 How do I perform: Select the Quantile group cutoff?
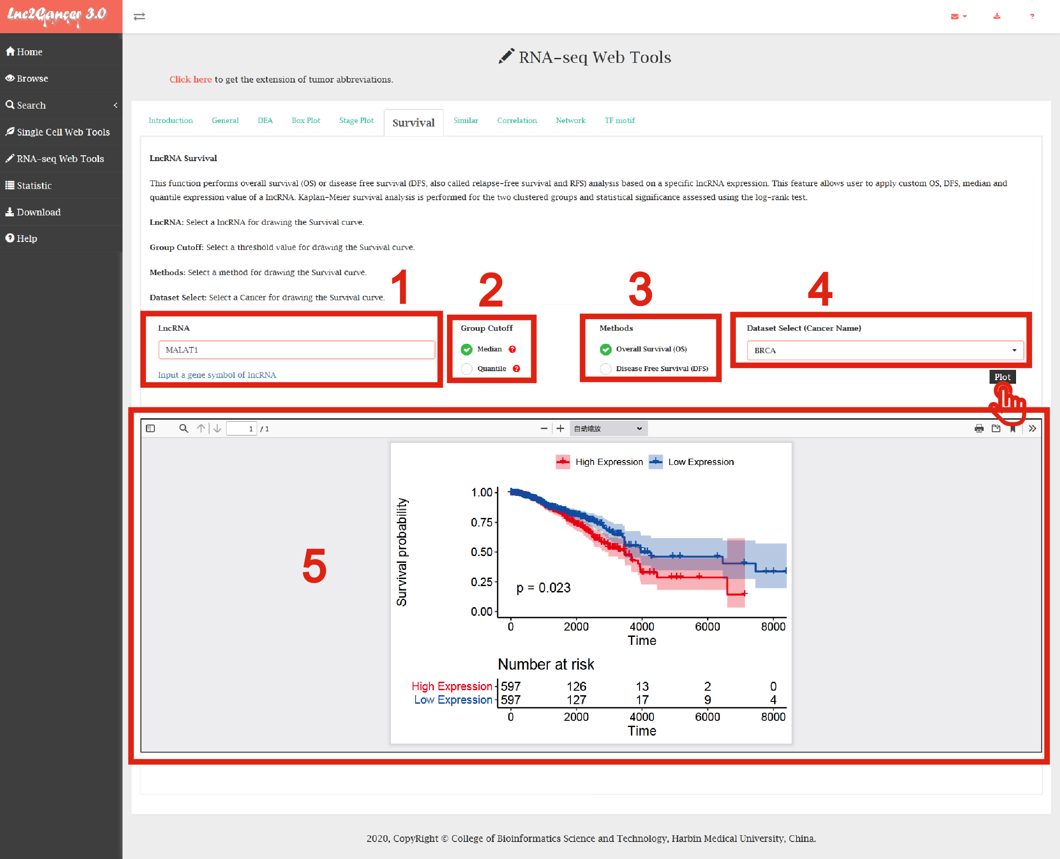(x=466, y=368)
